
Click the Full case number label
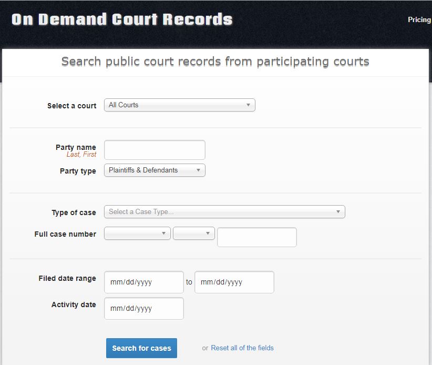[x=65, y=234]
